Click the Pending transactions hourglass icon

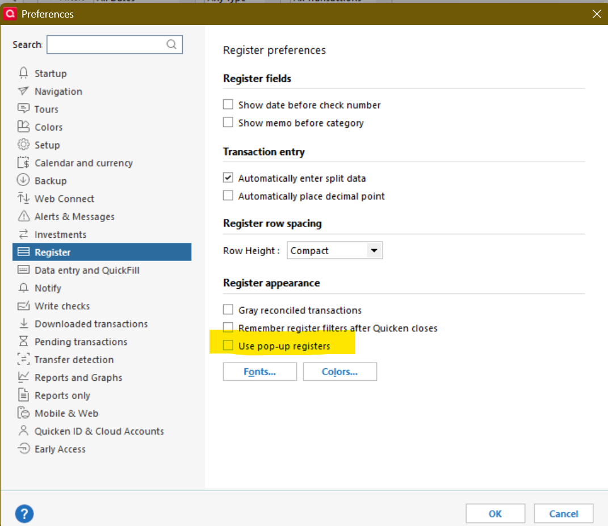pos(23,341)
